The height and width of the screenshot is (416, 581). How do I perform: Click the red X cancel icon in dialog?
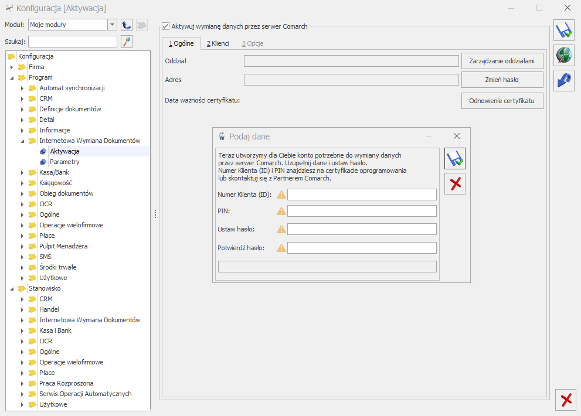tap(454, 184)
